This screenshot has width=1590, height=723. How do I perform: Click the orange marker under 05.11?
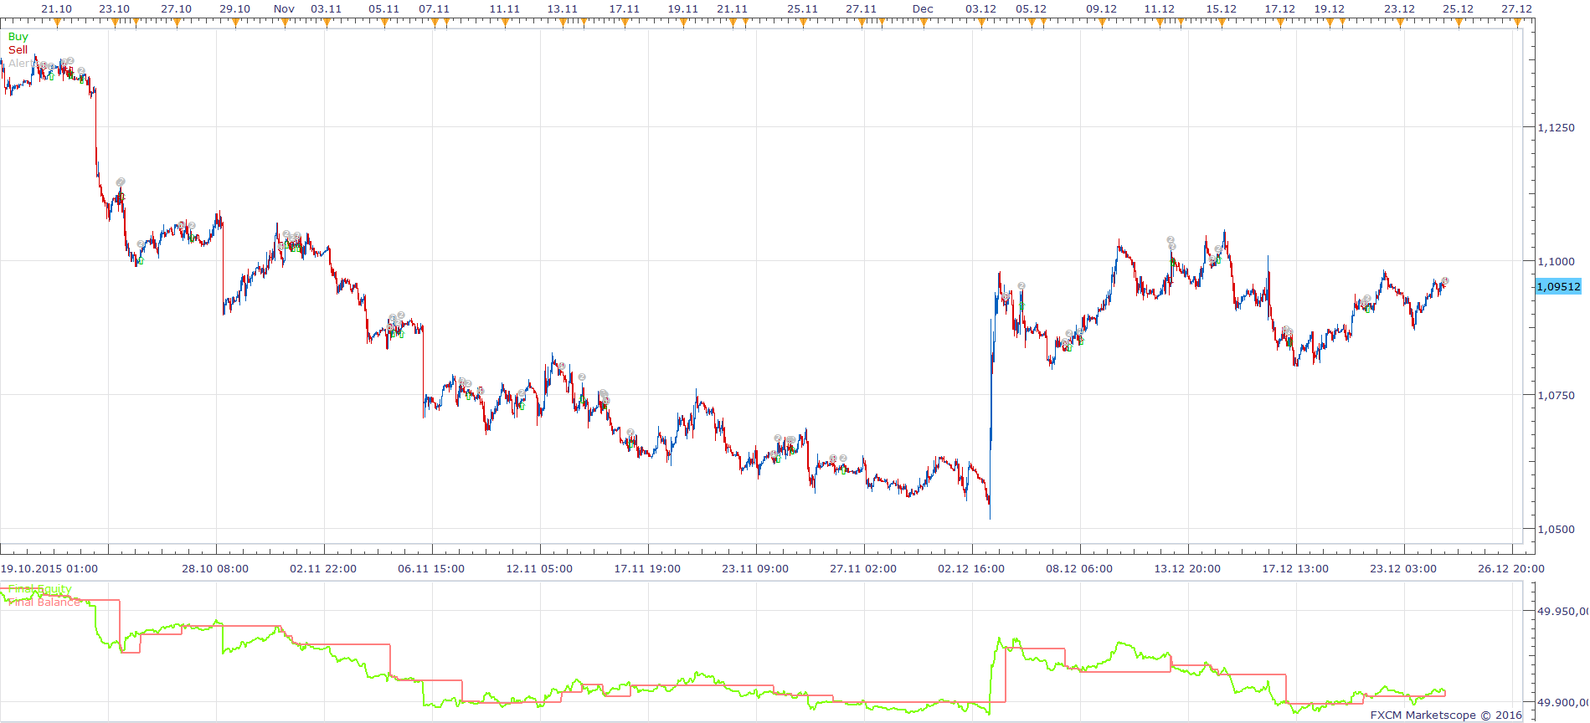(x=384, y=23)
